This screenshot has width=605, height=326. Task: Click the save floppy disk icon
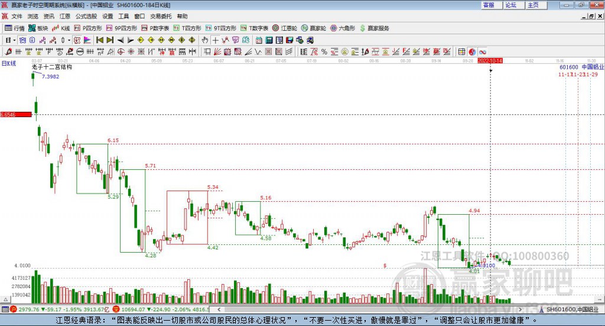pyautogui.click(x=290, y=40)
